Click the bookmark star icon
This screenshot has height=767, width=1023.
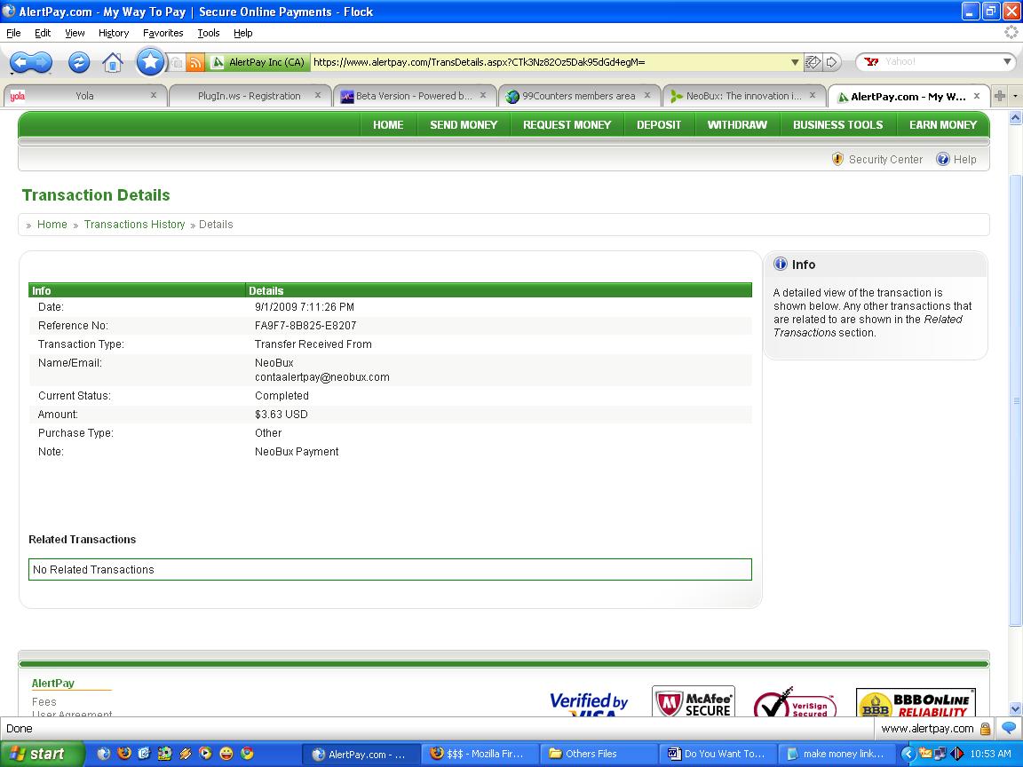click(150, 62)
